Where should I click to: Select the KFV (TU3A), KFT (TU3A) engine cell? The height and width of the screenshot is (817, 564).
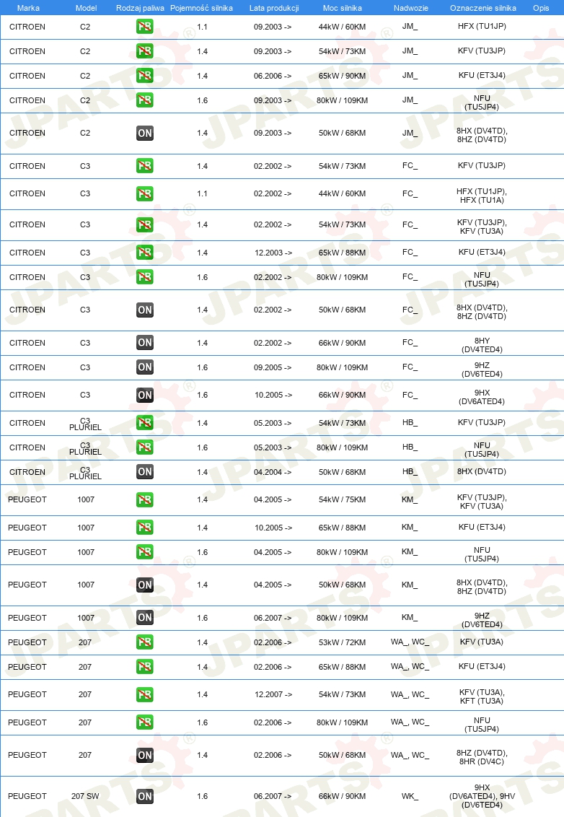click(x=482, y=696)
